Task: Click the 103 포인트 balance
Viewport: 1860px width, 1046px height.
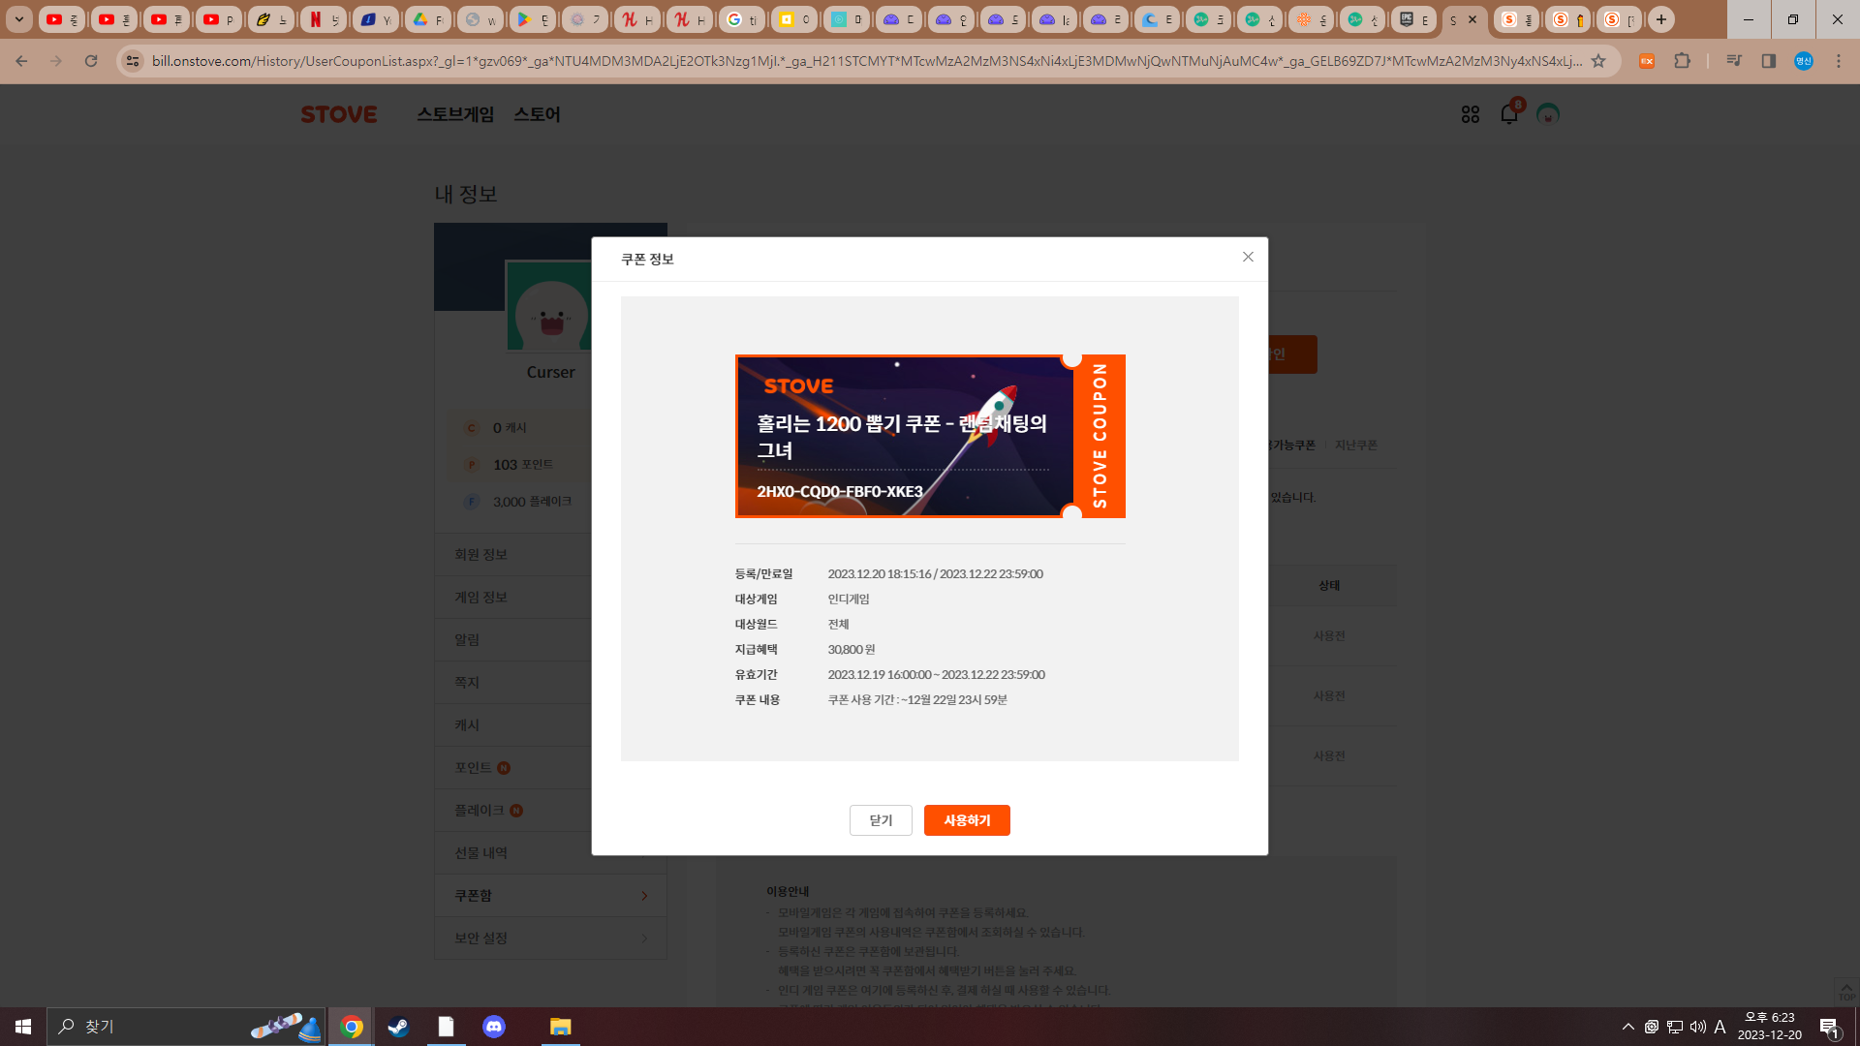Action: 523,464
